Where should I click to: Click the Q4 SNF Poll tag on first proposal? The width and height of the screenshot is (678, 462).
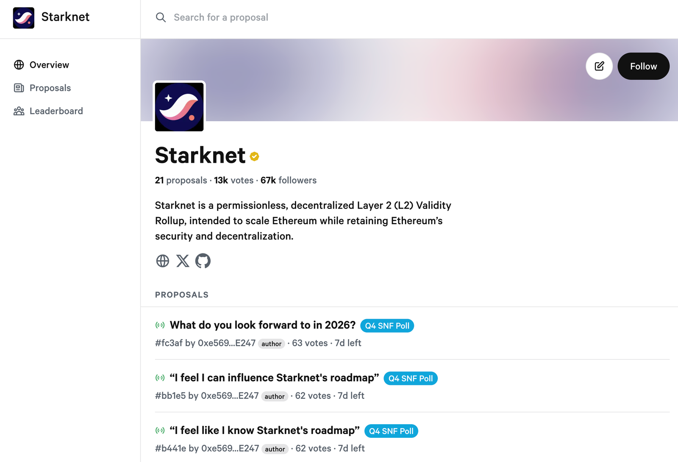pos(387,326)
